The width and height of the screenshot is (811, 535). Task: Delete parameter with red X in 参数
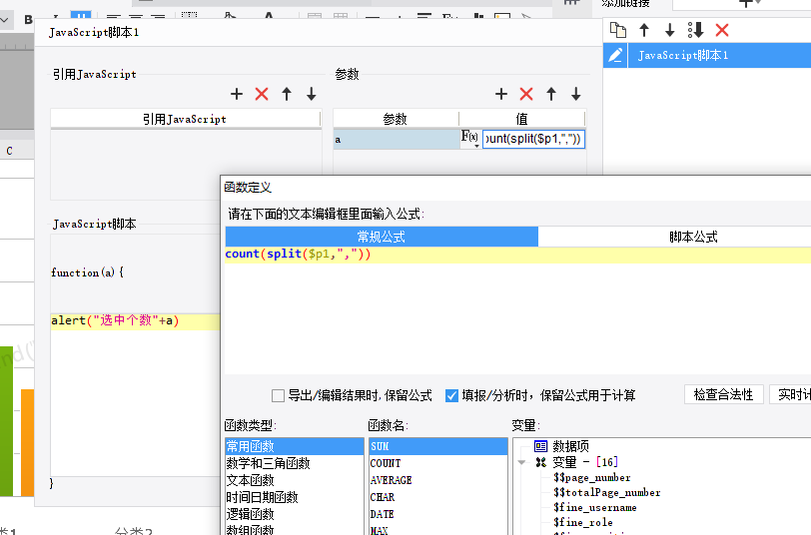[526, 94]
